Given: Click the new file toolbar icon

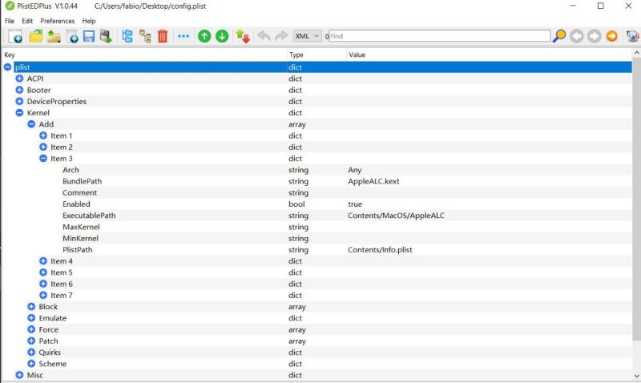Looking at the screenshot, I should click(x=15, y=36).
